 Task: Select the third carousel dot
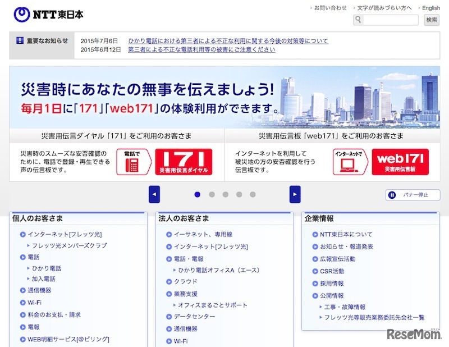(226, 195)
